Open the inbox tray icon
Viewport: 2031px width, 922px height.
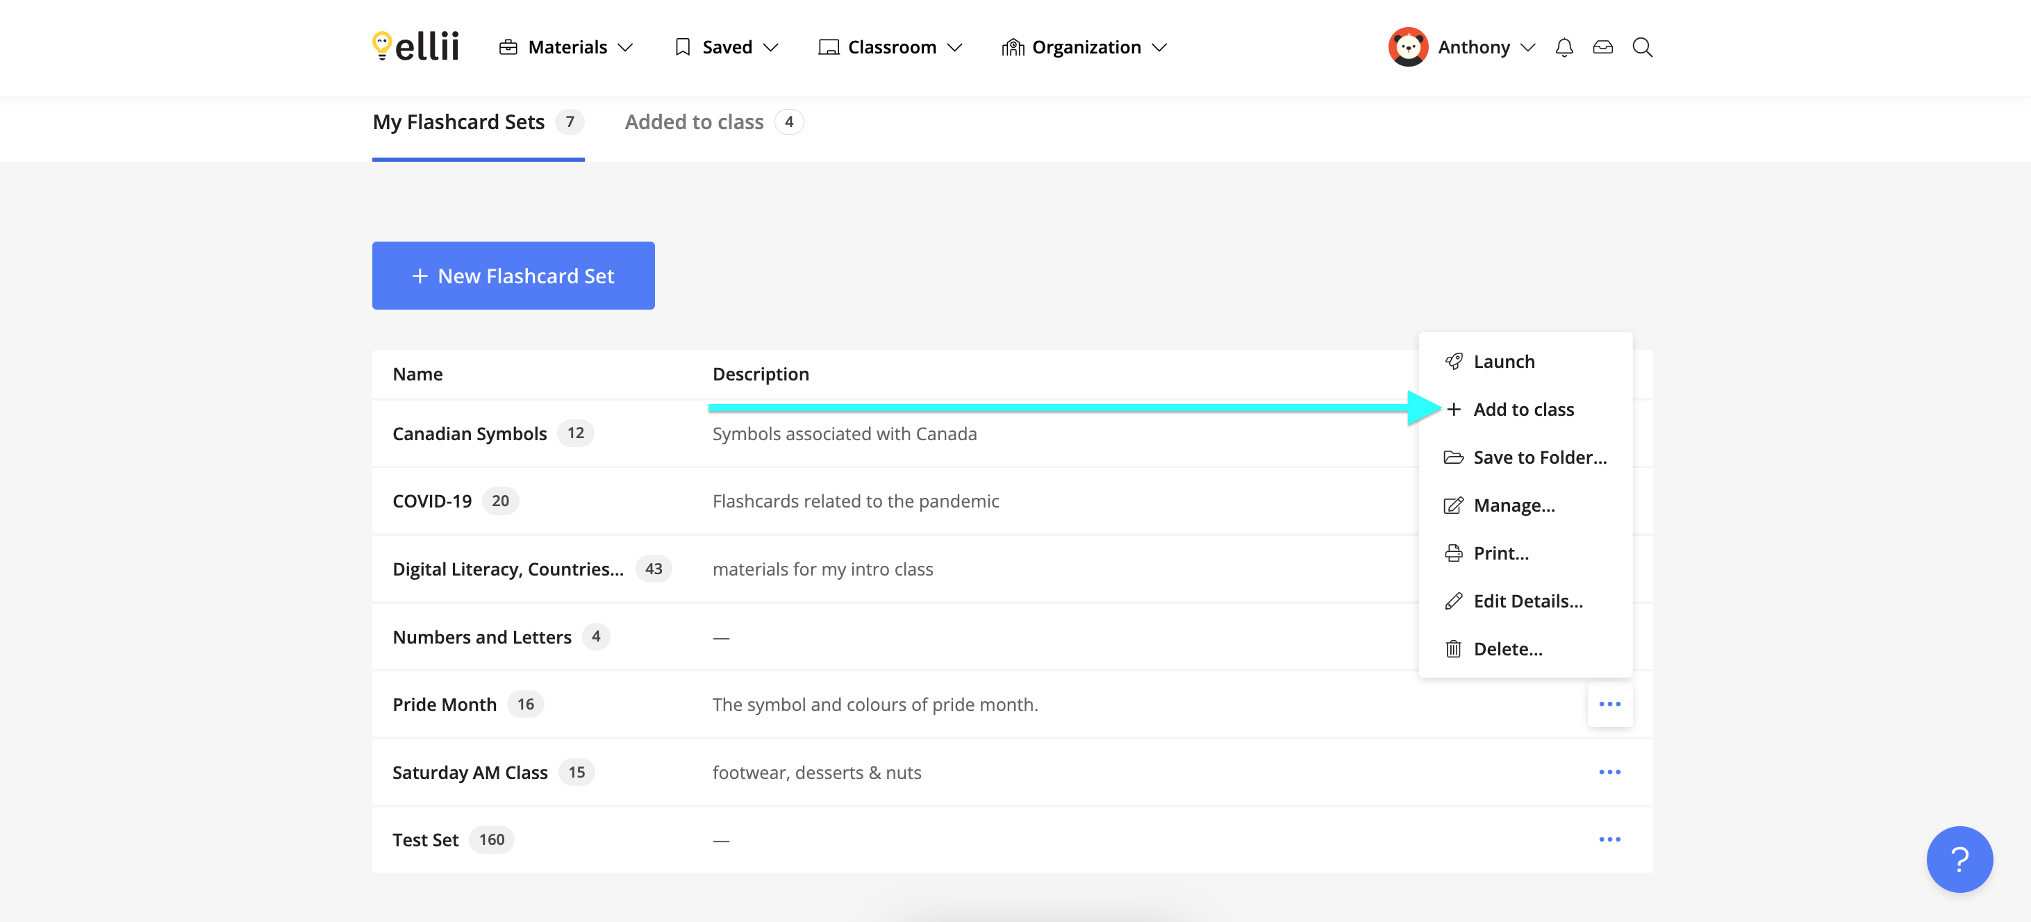tap(1603, 47)
